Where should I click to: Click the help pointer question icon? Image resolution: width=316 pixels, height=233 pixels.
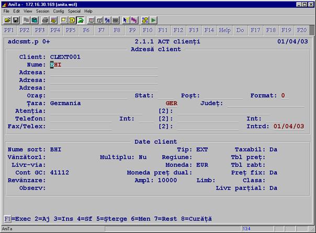(126, 20)
